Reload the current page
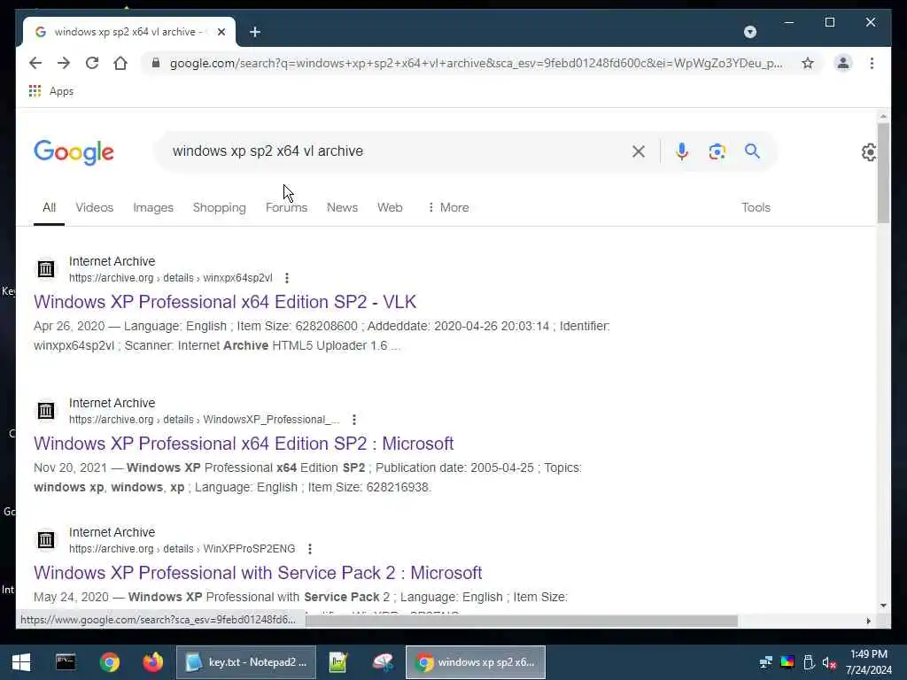This screenshot has width=907, height=680. (x=92, y=63)
